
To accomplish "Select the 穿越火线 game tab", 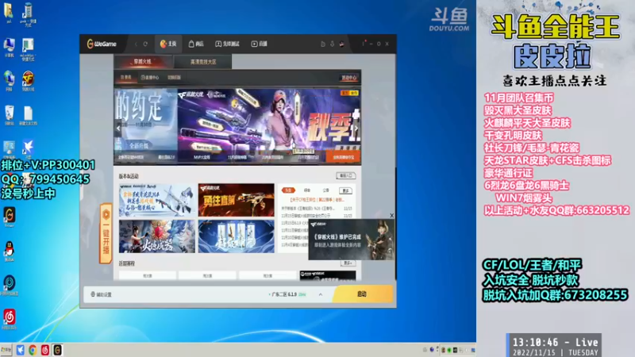I will [x=143, y=62].
